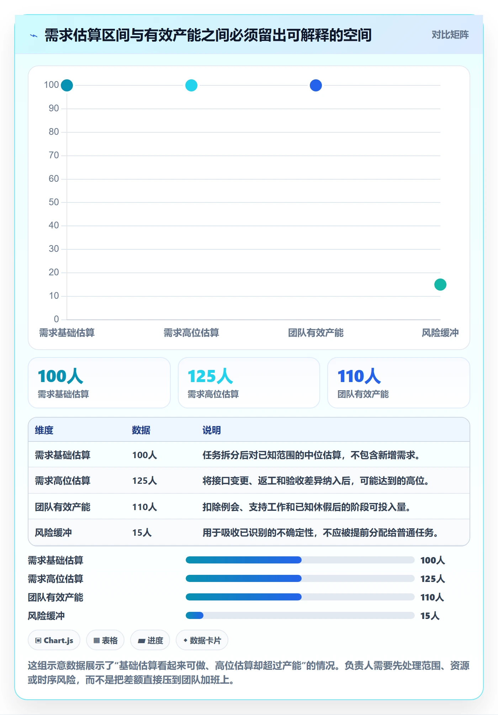Select the 需求基础估算 data point on the chart

point(67,85)
